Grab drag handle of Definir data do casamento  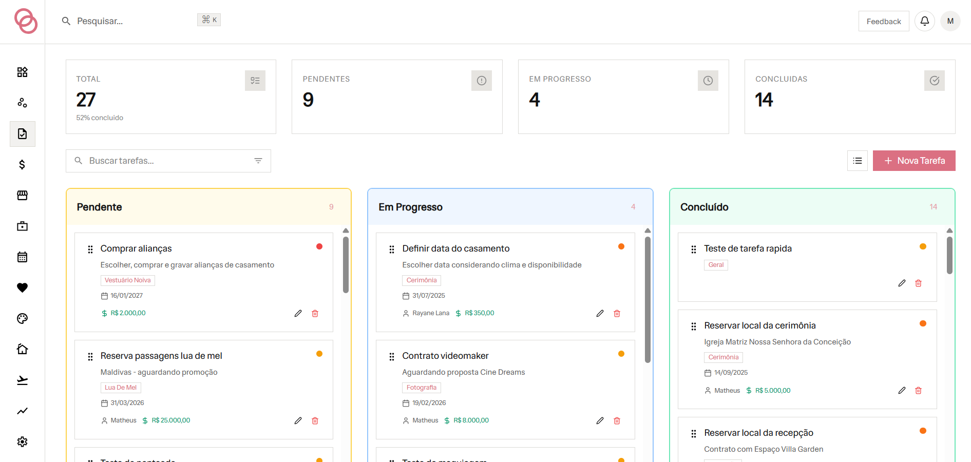392,249
